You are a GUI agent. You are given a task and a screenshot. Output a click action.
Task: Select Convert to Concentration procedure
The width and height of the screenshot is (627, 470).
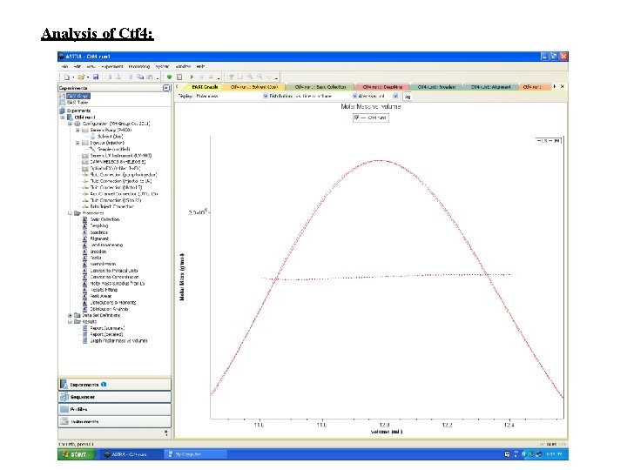pyautogui.click(x=114, y=277)
